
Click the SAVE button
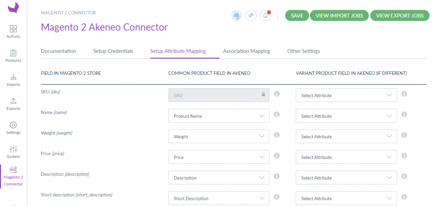pyautogui.click(x=297, y=16)
